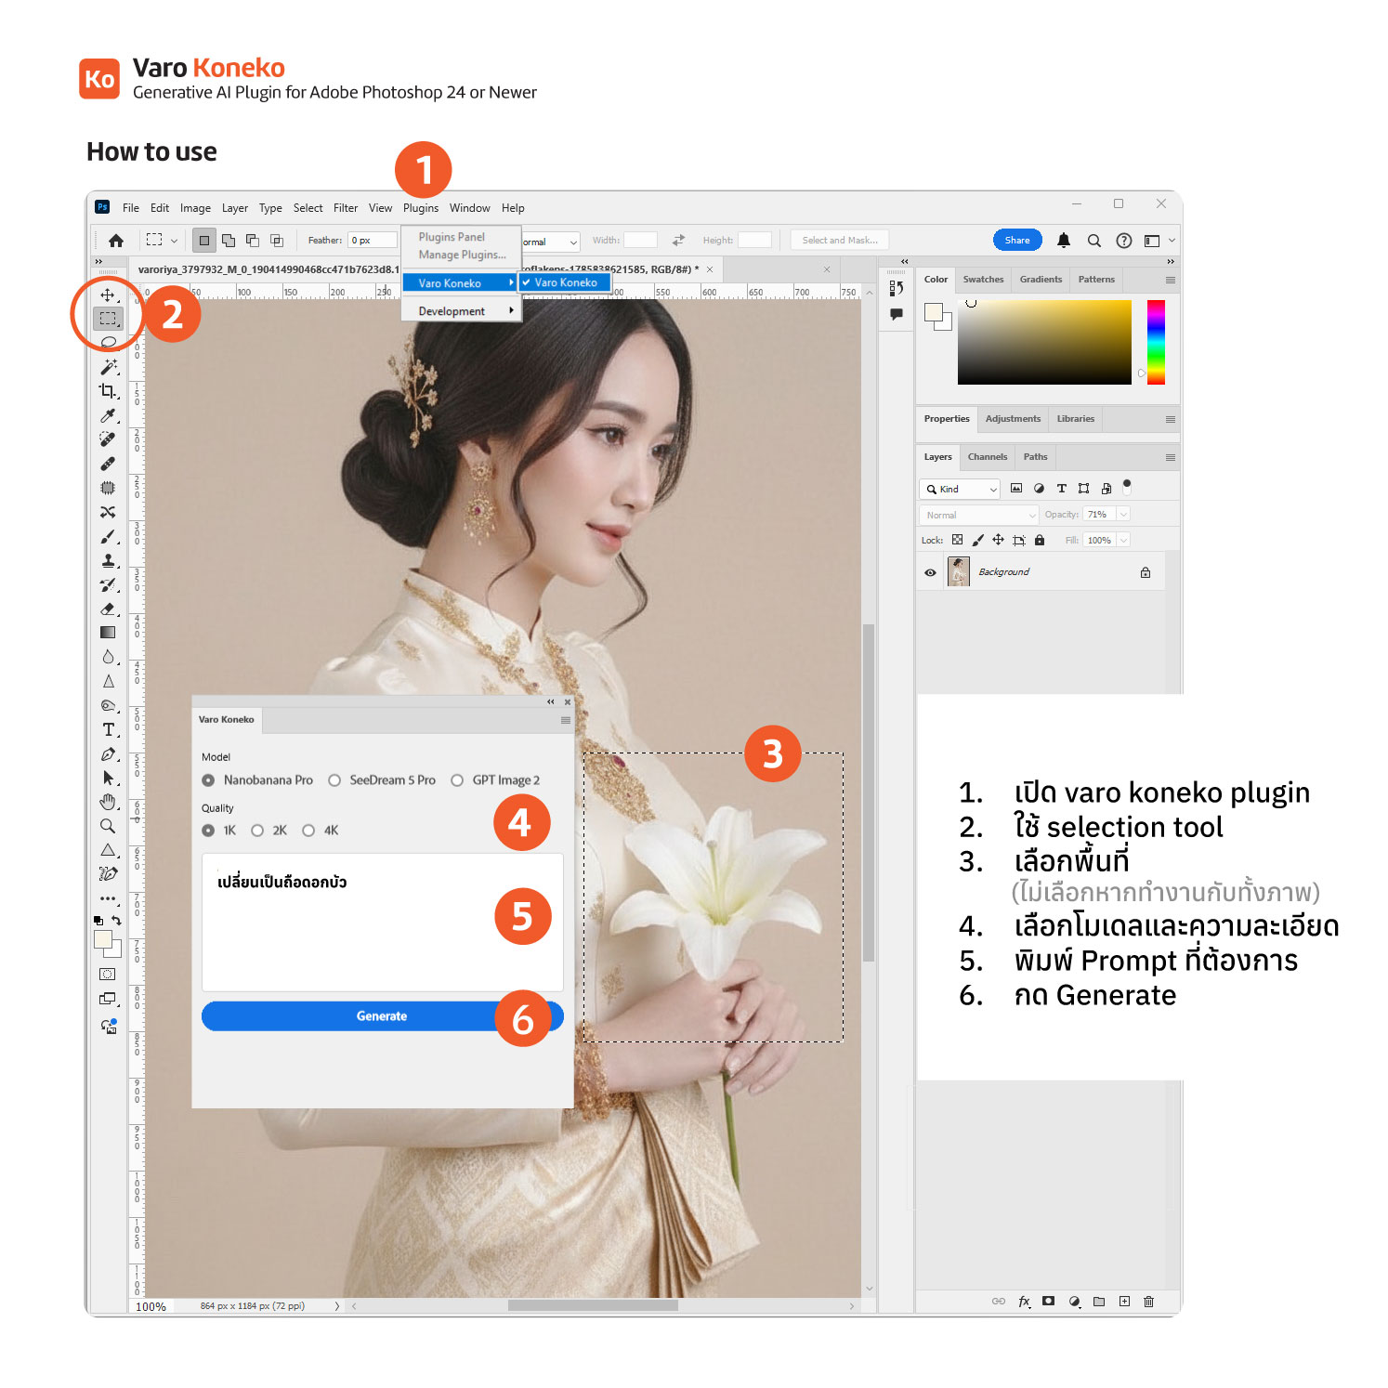Pick the Brush tool
This screenshot has width=1388, height=1388.
click(108, 537)
